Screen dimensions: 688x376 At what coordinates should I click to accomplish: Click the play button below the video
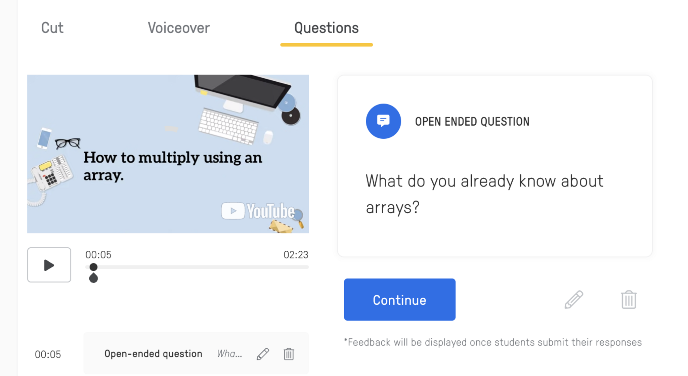(49, 265)
